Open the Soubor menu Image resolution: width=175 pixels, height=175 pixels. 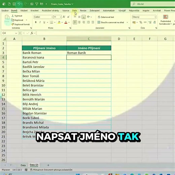click(5, 10)
